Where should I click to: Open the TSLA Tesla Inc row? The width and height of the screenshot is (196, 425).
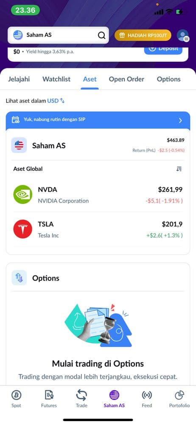[98, 229]
